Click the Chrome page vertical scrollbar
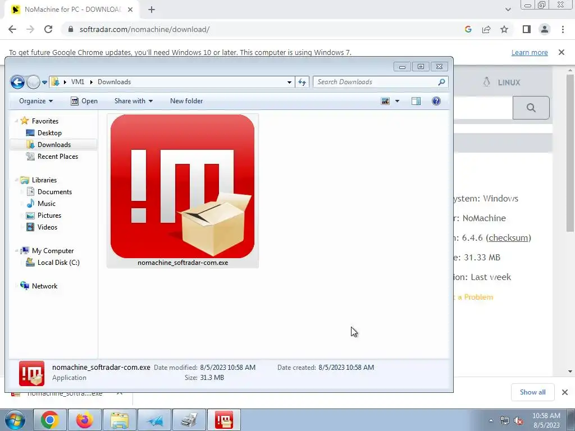 [570, 153]
